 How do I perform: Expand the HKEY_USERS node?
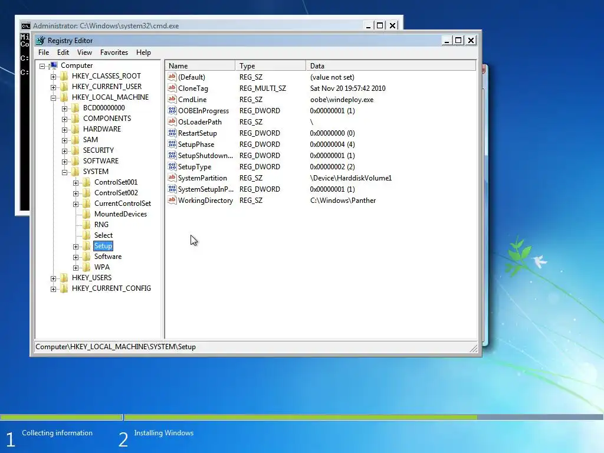54,278
